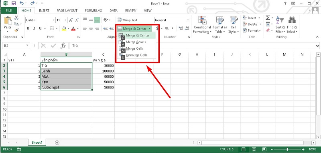Toggle Bottom Align, currently highlighted

(x=97, y=20)
